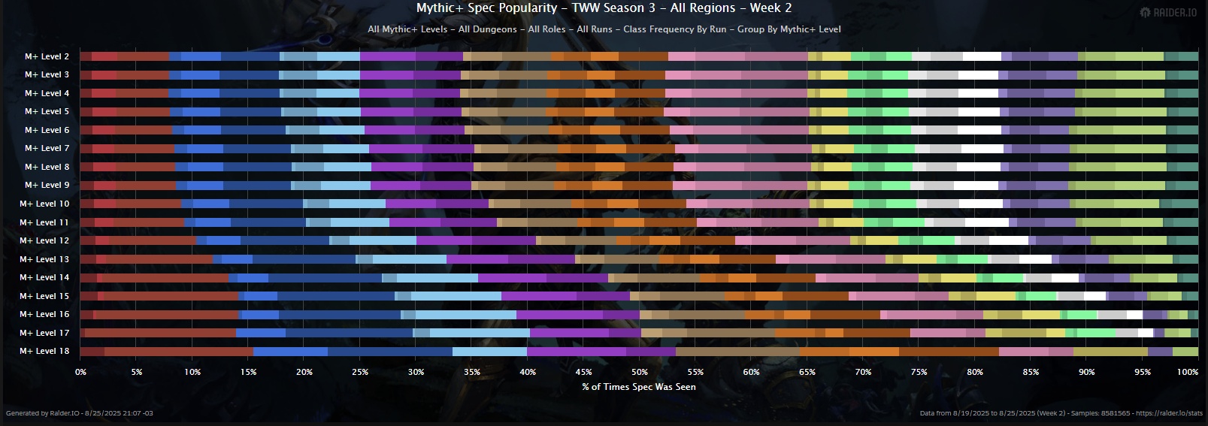Select the 'M+ Level 4' axis label
Image resolution: width=1208 pixels, height=426 pixels.
(47, 93)
